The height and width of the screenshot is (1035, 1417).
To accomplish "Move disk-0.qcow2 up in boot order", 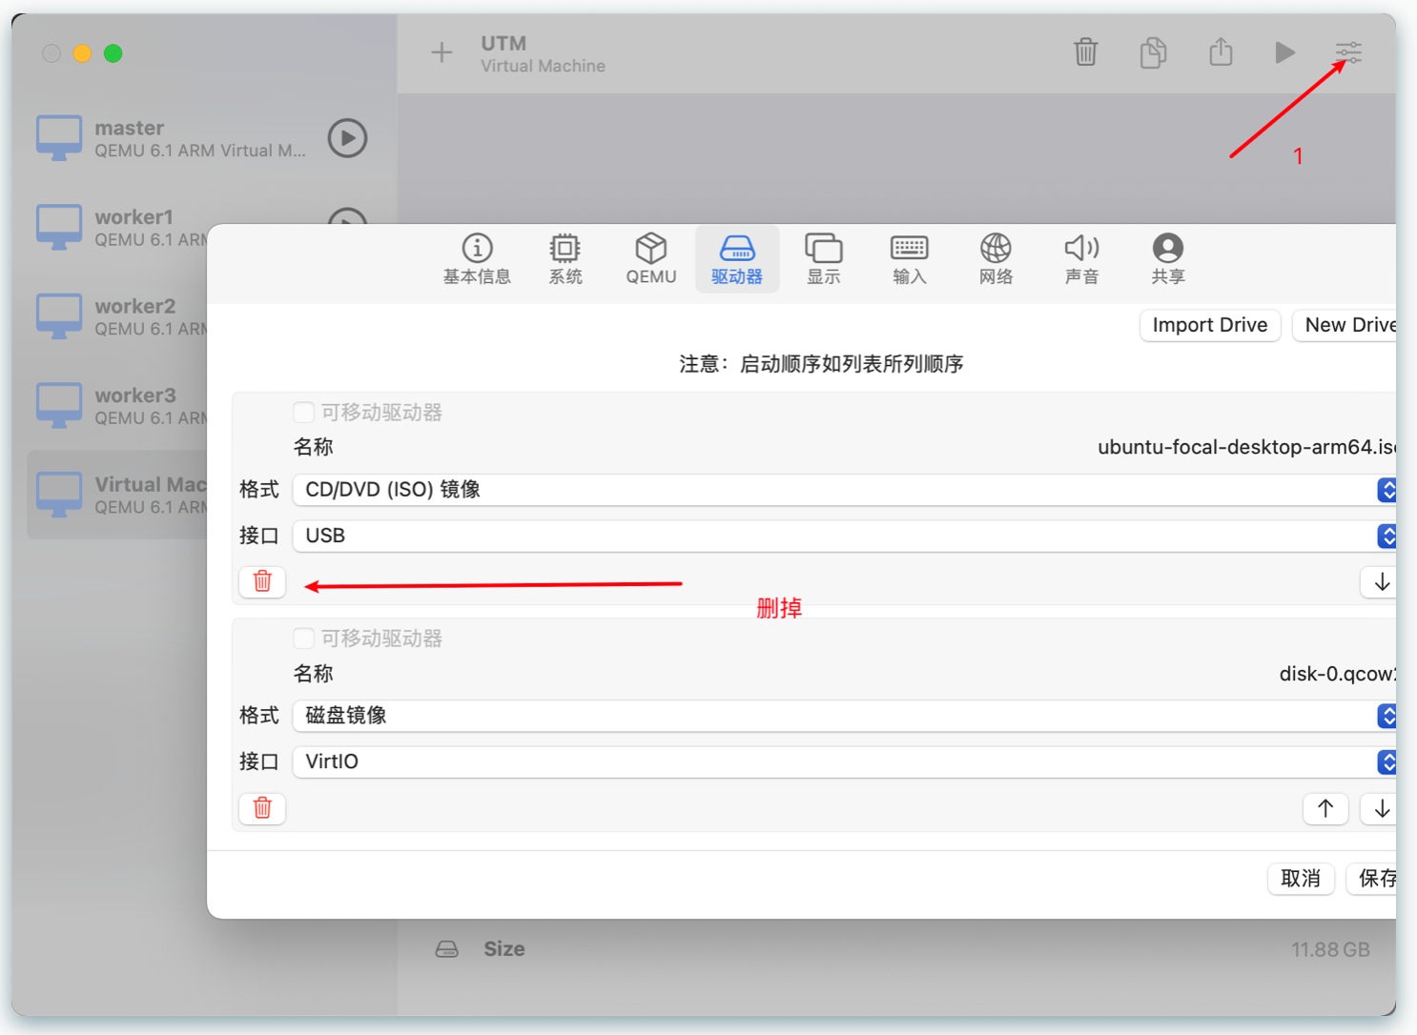I will (x=1325, y=808).
